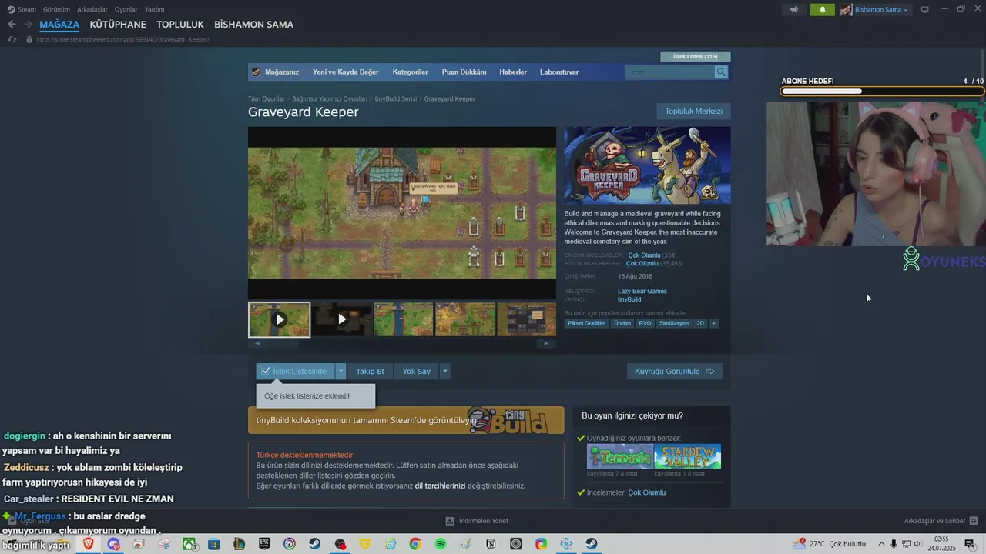
Task: Switch to the KÜTÜPHANE tab
Action: (118, 25)
